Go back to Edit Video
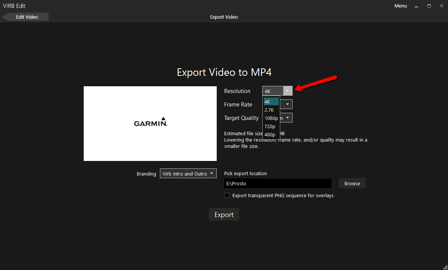The height and width of the screenshot is (270, 448). (x=26, y=17)
